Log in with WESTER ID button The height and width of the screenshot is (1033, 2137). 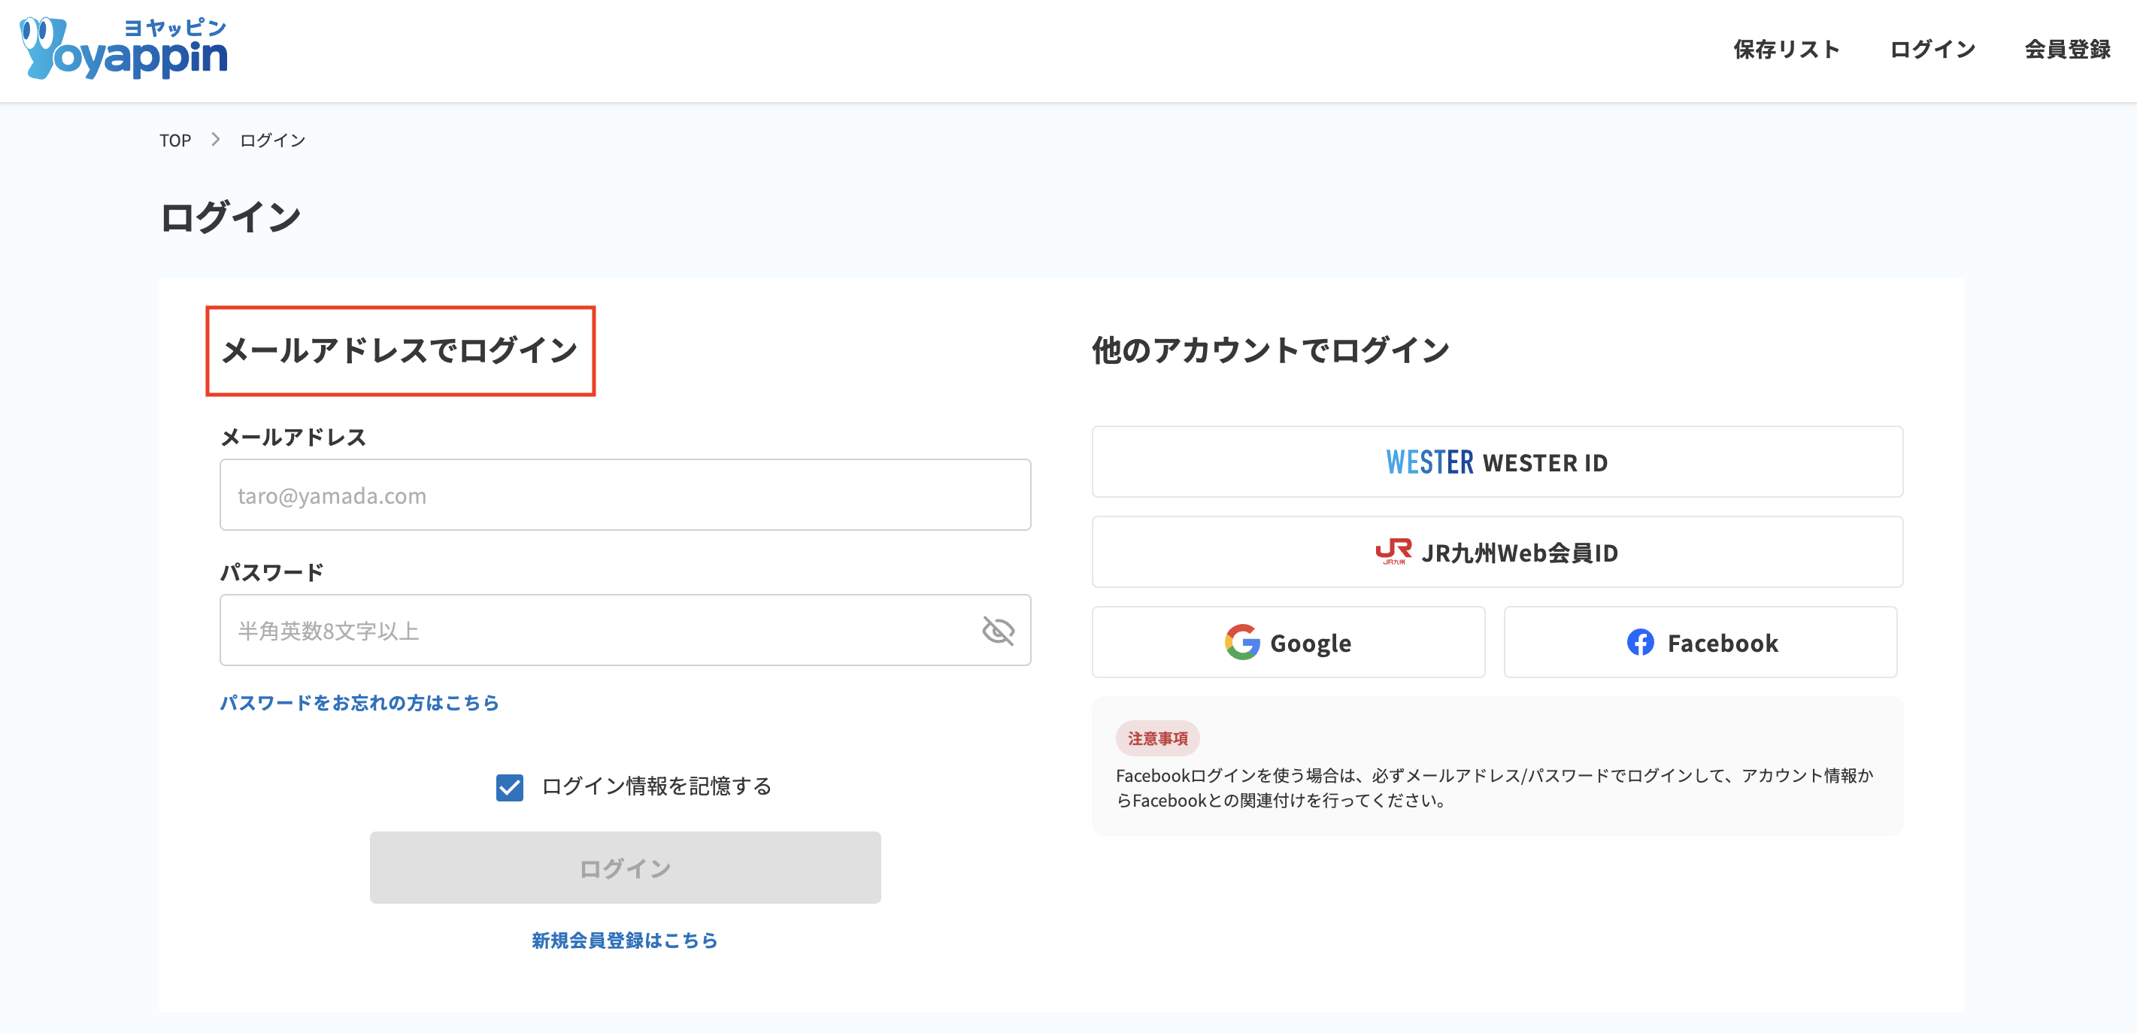click(1496, 462)
